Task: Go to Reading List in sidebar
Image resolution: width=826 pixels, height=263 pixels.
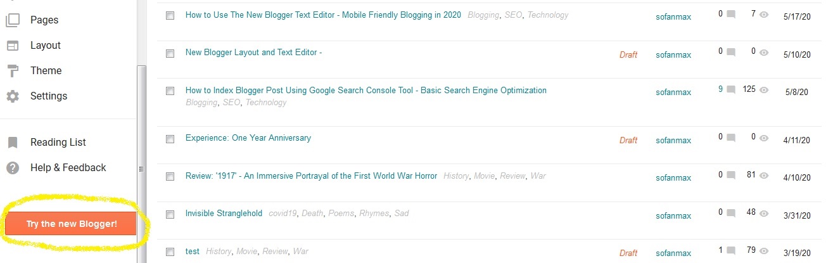Action: [x=58, y=143]
